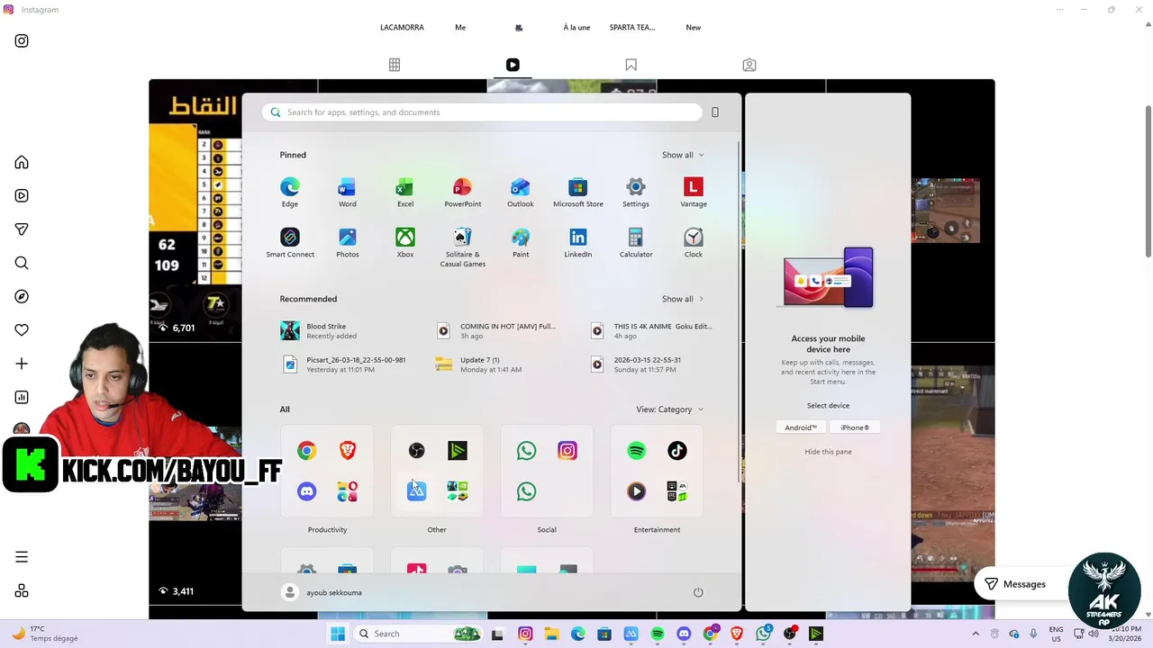Click the Start menu search field
The width and height of the screenshot is (1153, 648).
tap(482, 112)
